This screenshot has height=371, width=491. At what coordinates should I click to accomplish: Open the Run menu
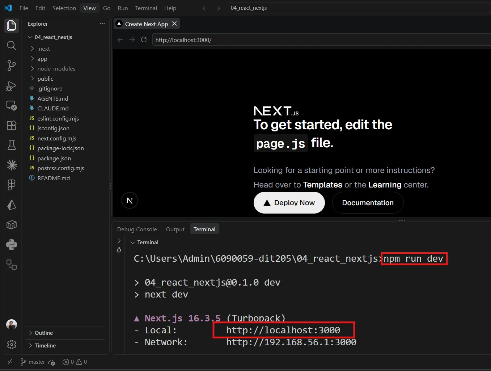(x=123, y=8)
